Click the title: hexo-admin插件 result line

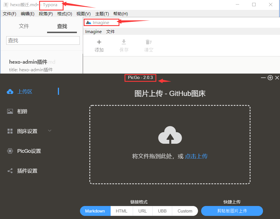coord(31,70)
